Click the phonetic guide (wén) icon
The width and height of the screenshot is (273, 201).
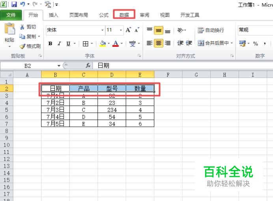[133, 44]
